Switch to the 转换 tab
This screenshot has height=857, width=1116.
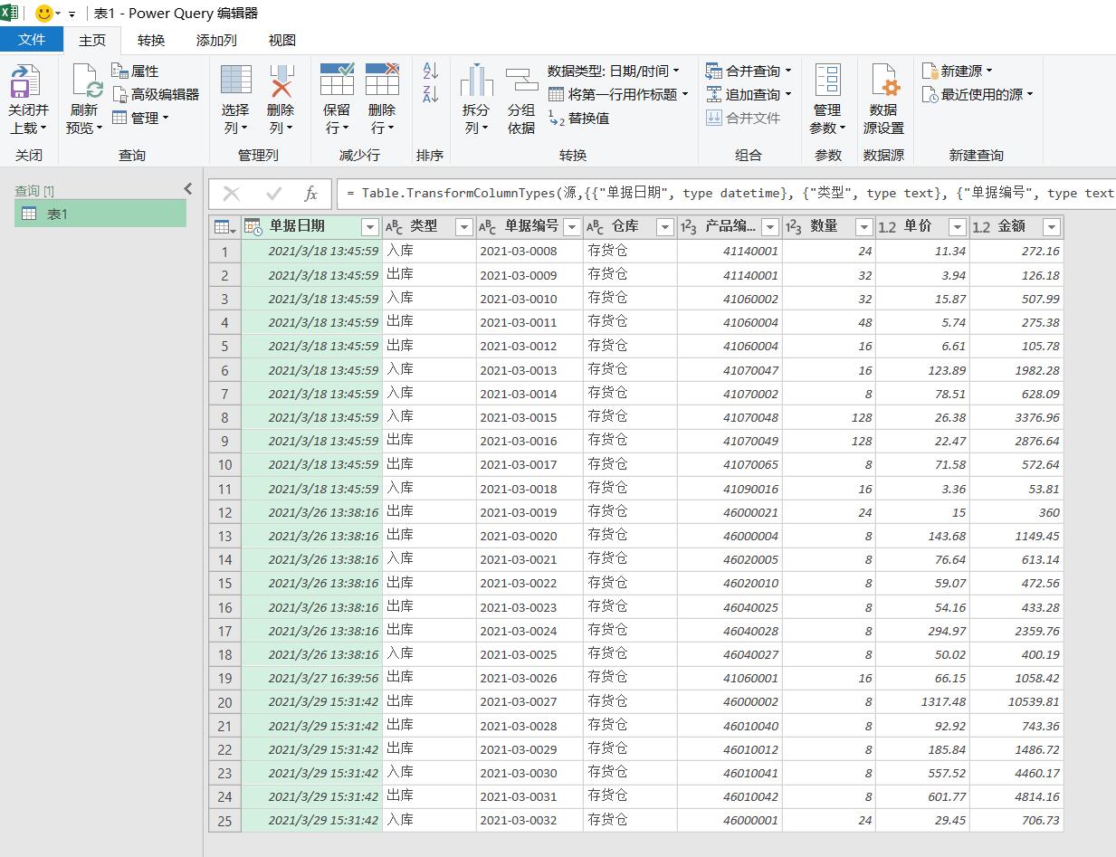[x=151, y=40]
